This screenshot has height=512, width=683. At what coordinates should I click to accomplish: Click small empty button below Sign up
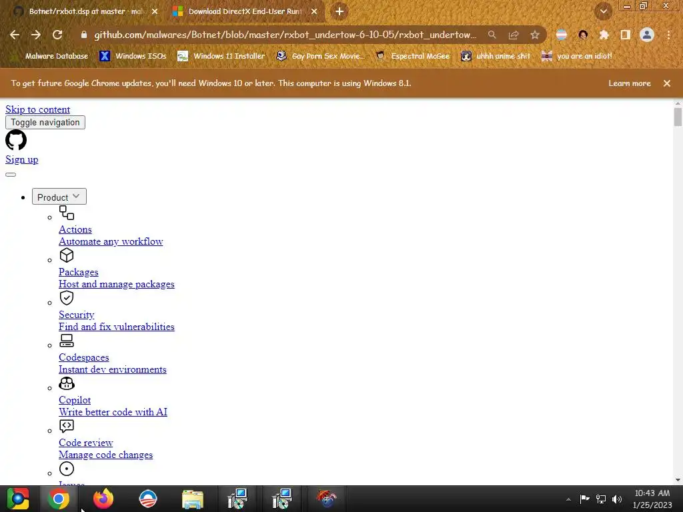(x=11, y=175)
